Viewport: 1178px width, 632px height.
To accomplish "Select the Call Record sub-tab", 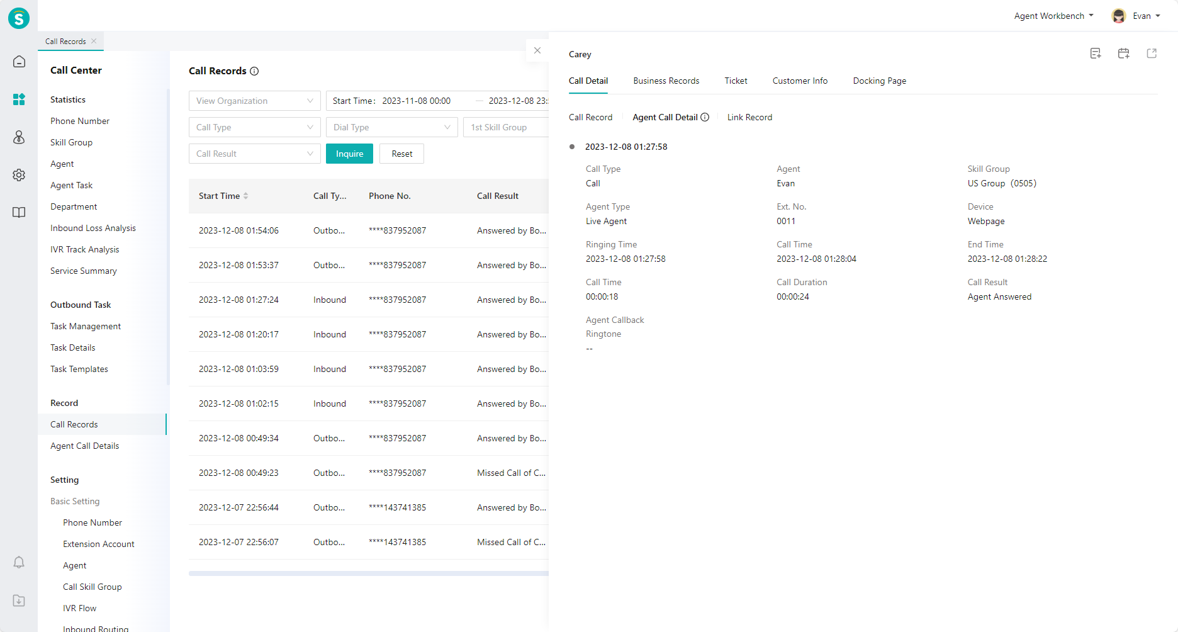I will point(590,117).
